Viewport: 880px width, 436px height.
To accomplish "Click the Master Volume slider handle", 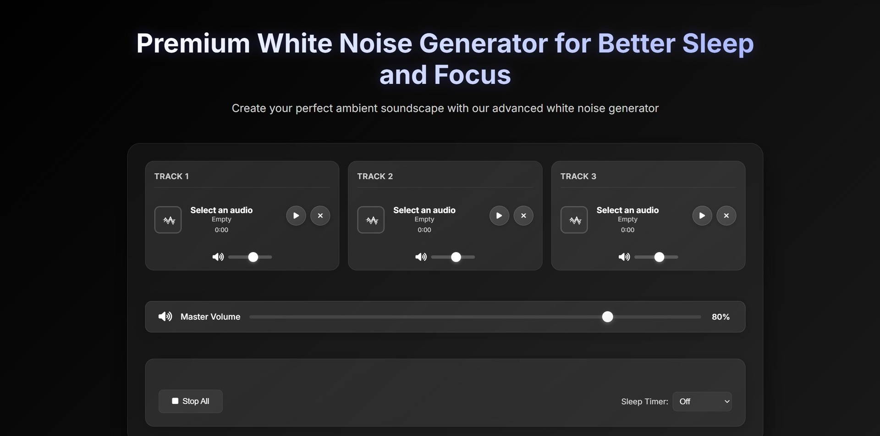I will pos(607,316).
